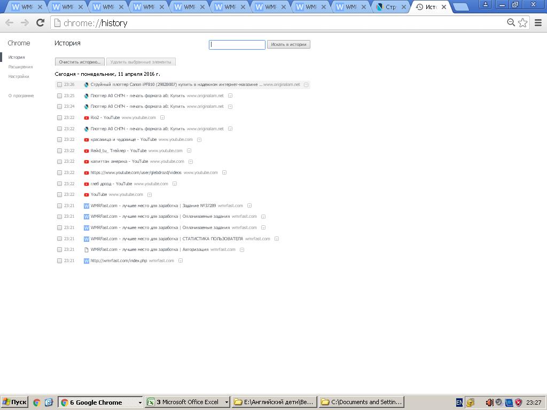Open dropdown for Canon iPF810 plotter entry

pyautogui.click(x=306, y=85)
